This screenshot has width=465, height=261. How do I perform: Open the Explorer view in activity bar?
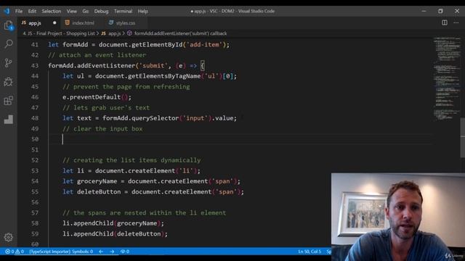(x=8, y=25)
